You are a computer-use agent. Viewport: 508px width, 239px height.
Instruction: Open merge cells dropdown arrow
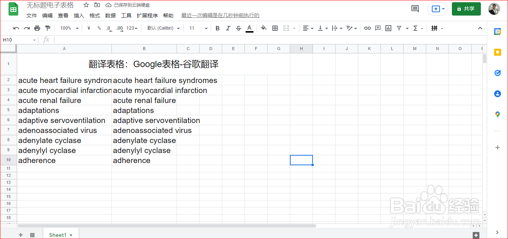click(294, 28)
